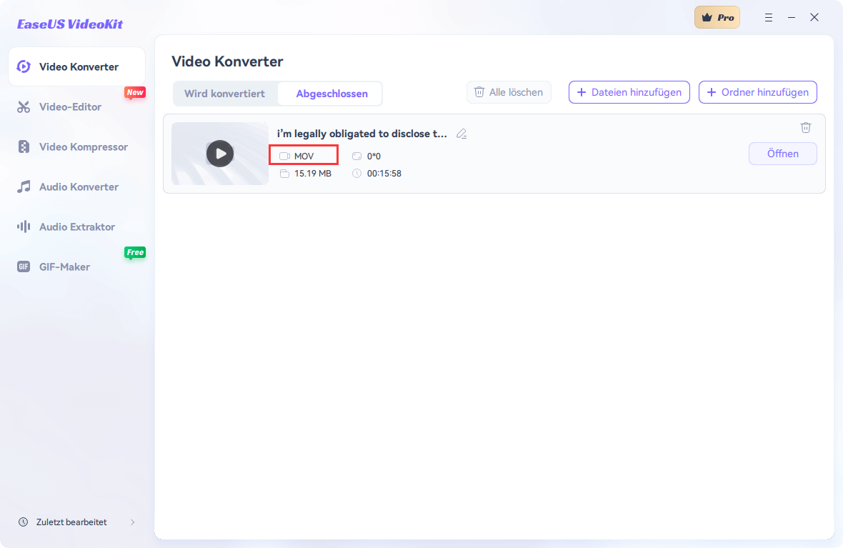Click the 00:15:58 duration value
Screen dimensions: 843x548
[384, 174]
